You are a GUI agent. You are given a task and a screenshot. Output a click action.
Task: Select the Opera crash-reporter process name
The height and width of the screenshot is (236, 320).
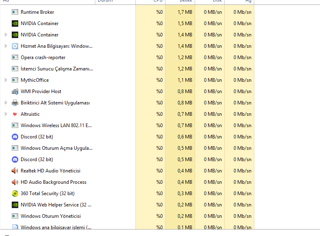(x=43, y=57)
